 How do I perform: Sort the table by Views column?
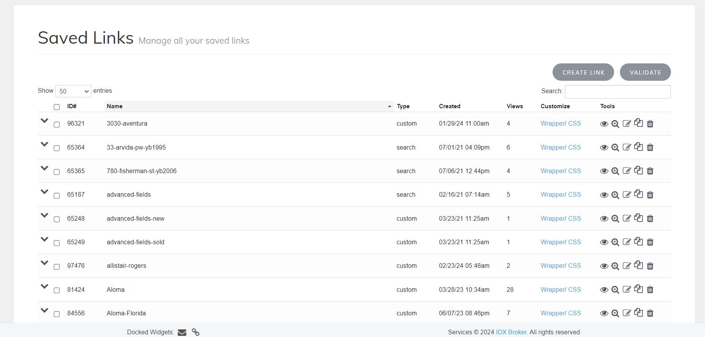tap(514, 106)
